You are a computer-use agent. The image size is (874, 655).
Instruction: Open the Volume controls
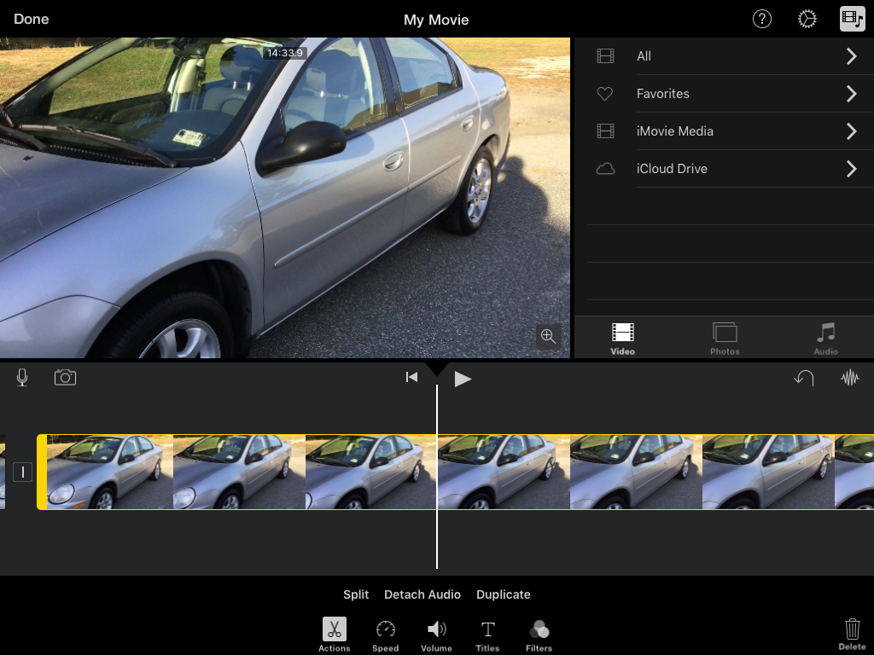point(436,634)
